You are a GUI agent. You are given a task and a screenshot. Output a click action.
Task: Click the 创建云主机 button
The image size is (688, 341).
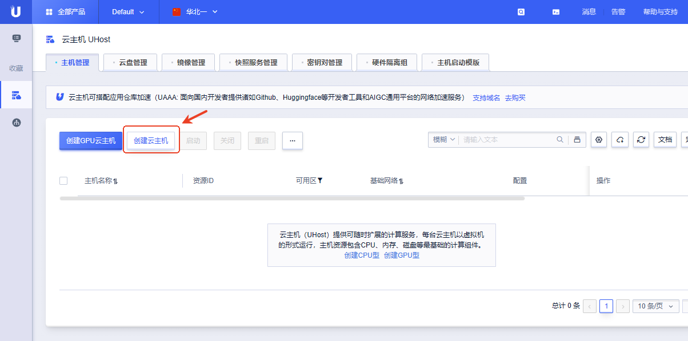151,140
